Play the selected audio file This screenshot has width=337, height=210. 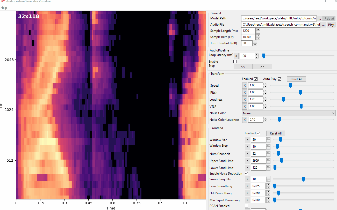pos(331,25)
